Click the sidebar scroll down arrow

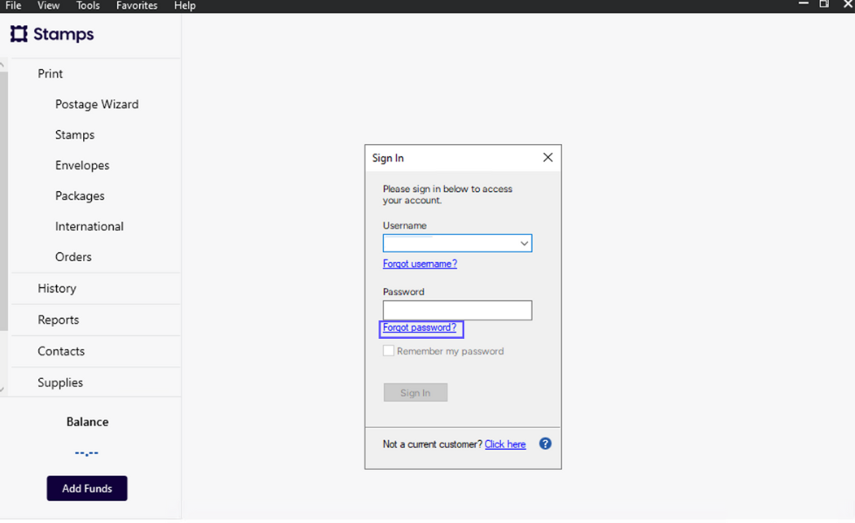[3, 389]
